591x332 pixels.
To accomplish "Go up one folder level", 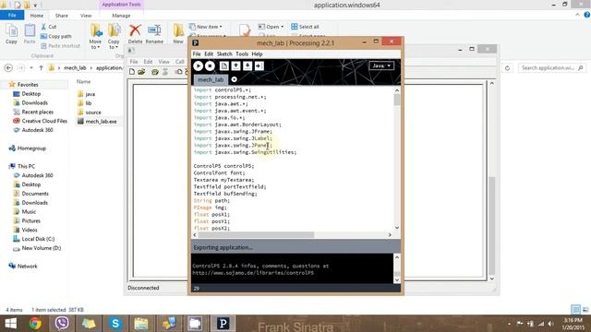I will click(41, 67).
